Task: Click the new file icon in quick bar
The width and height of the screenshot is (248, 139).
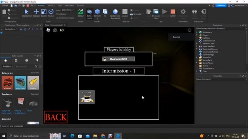Action: coord(12,5)
